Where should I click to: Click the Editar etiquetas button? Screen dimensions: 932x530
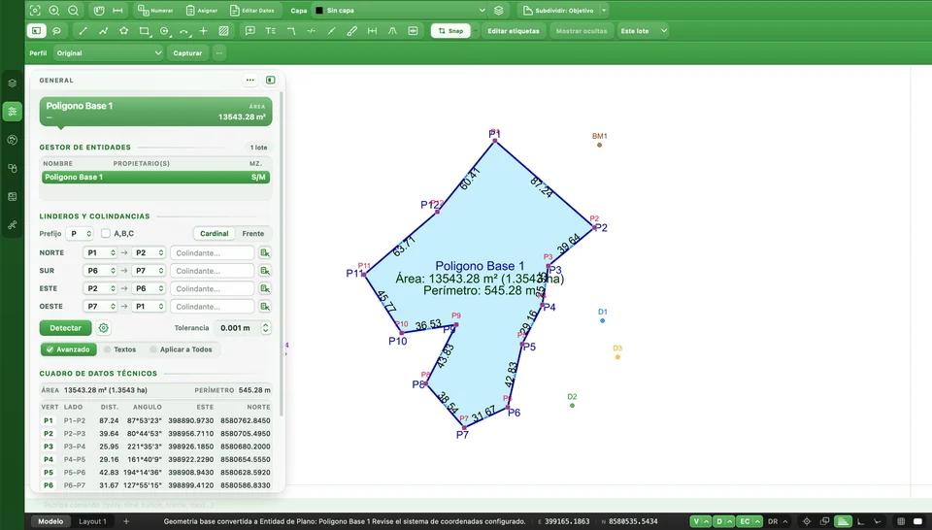tap(514, 31)
